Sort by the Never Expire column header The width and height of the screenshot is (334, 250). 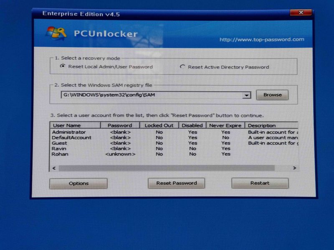tap(225, 126)
